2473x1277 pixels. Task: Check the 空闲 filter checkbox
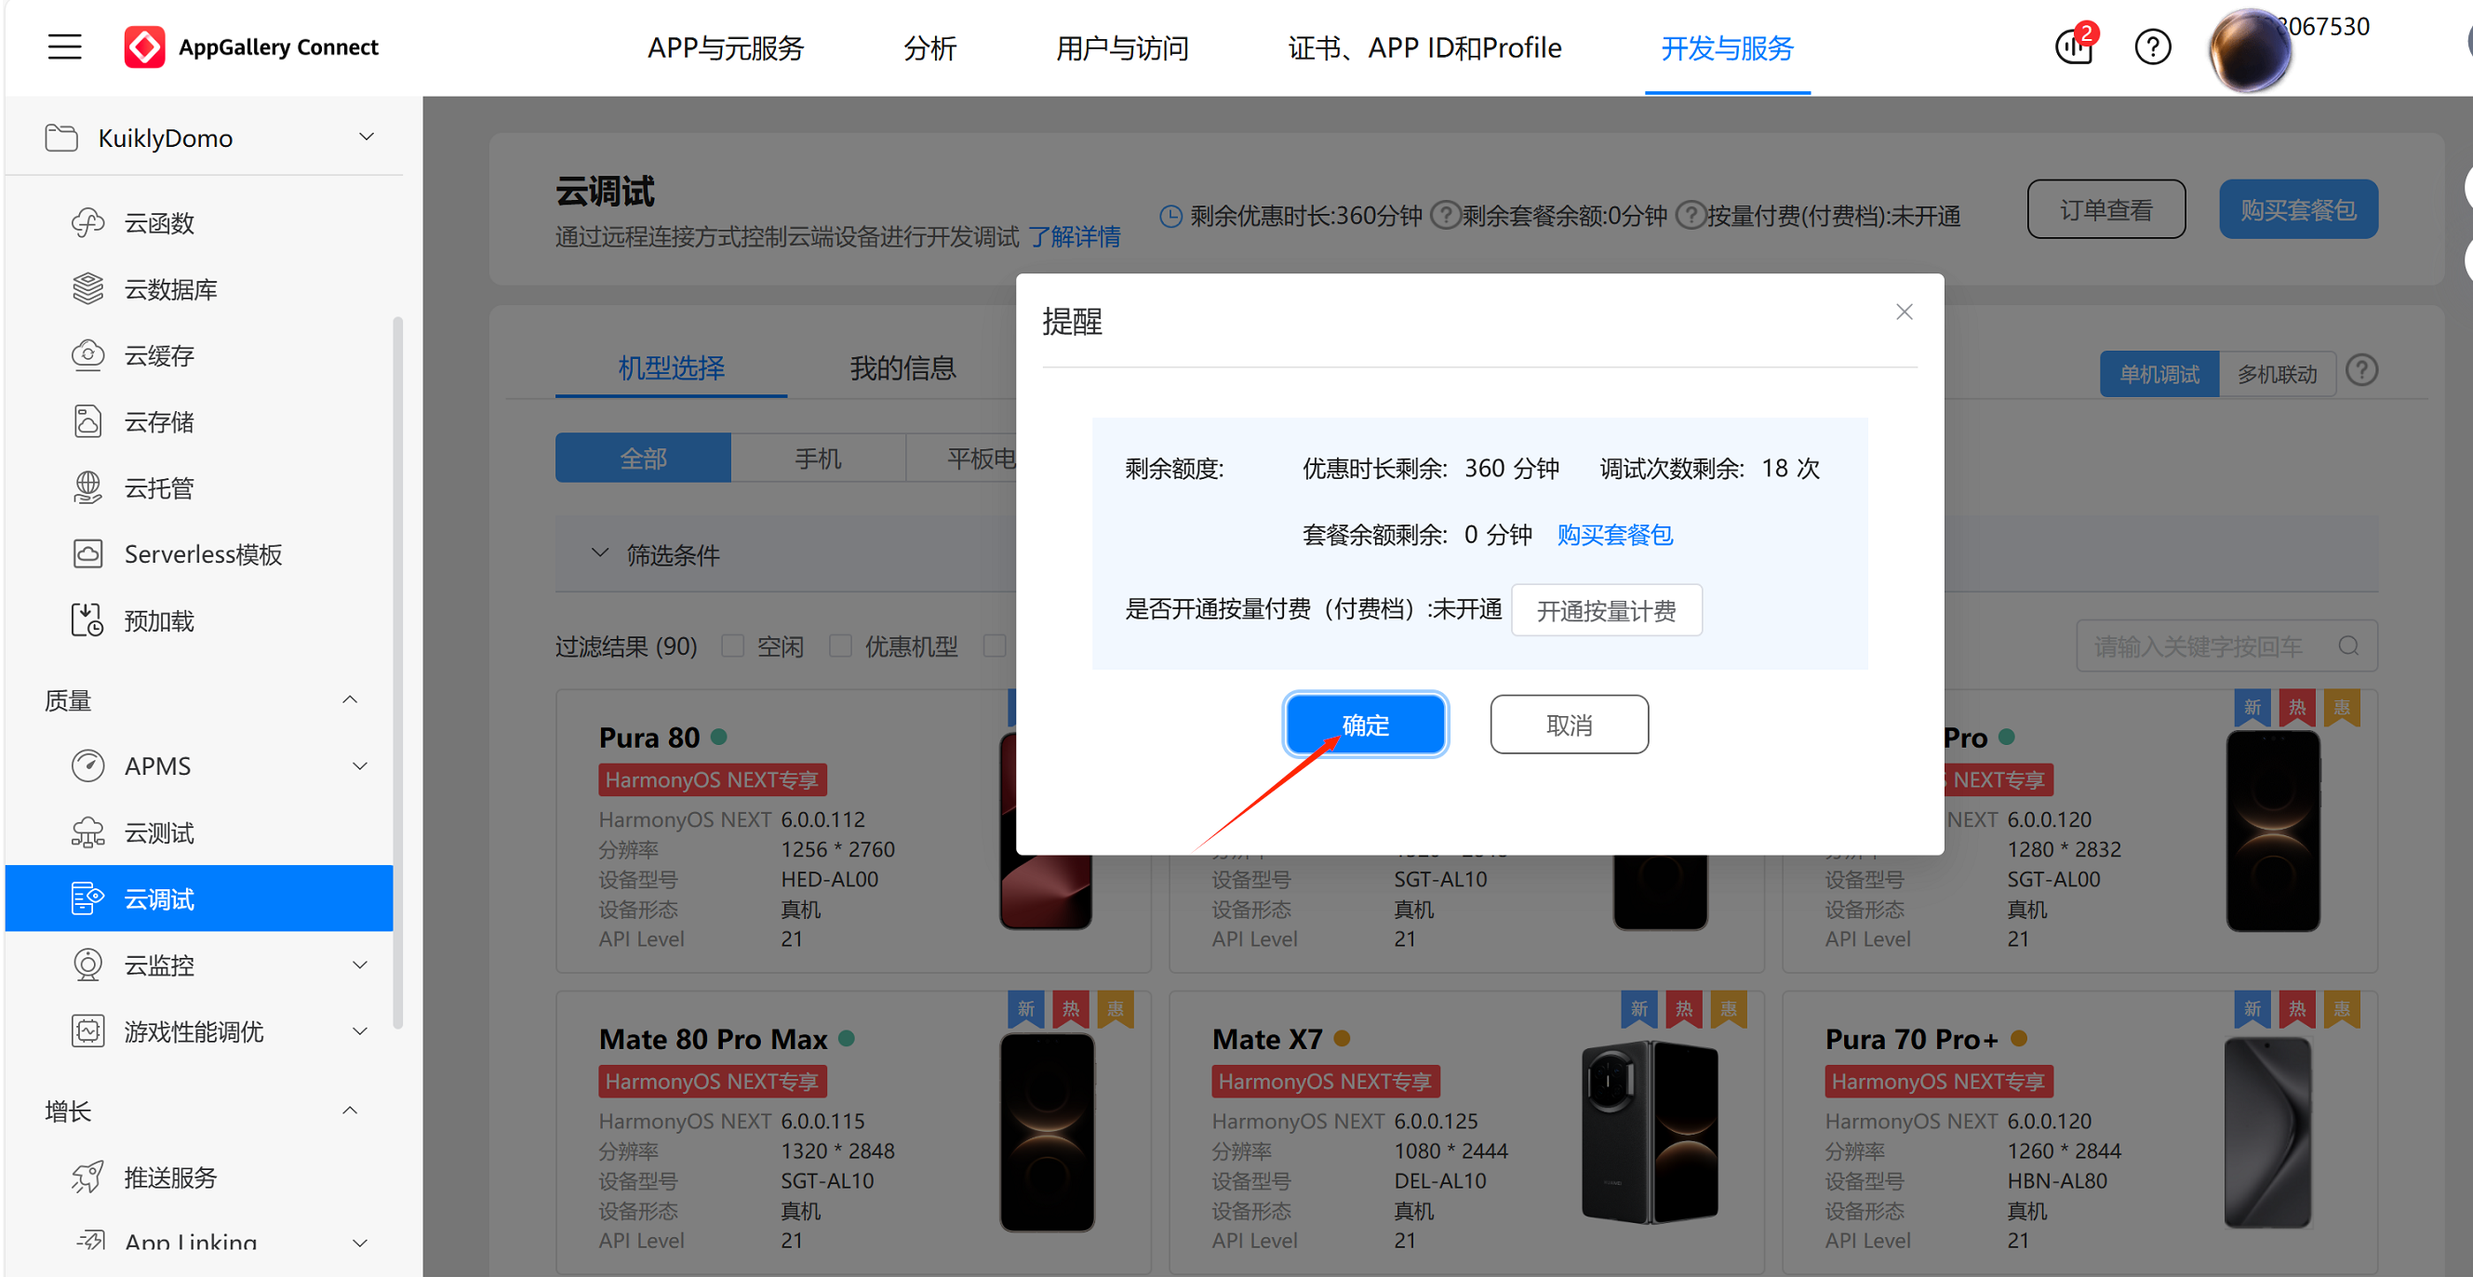[733, 646]
